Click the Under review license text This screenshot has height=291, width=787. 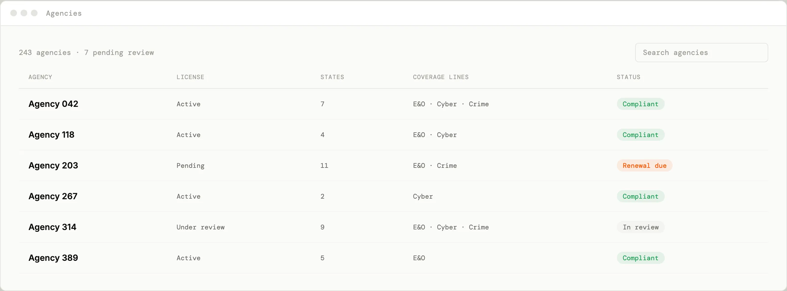(200, 227)
